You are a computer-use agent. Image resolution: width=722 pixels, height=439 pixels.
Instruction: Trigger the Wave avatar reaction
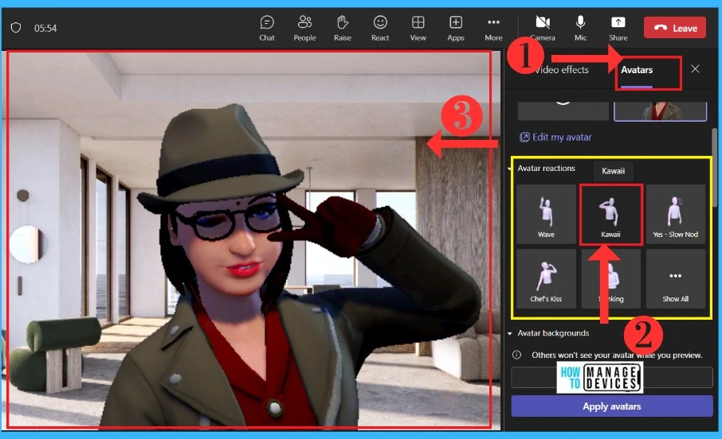[546, 214]
